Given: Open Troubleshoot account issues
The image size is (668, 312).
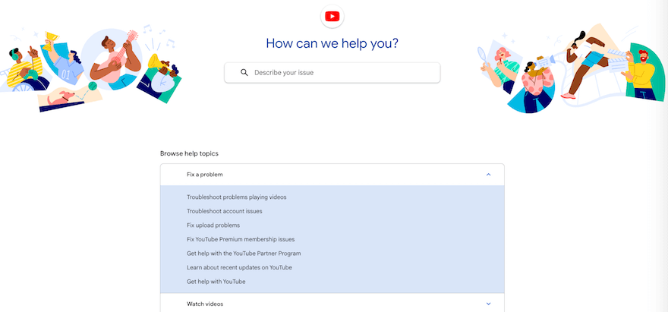Looking at the screenshot, I should click(x=225, y=211).
